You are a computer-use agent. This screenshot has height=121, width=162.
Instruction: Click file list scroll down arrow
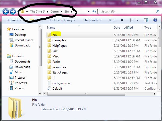click(x=159, y=90)
